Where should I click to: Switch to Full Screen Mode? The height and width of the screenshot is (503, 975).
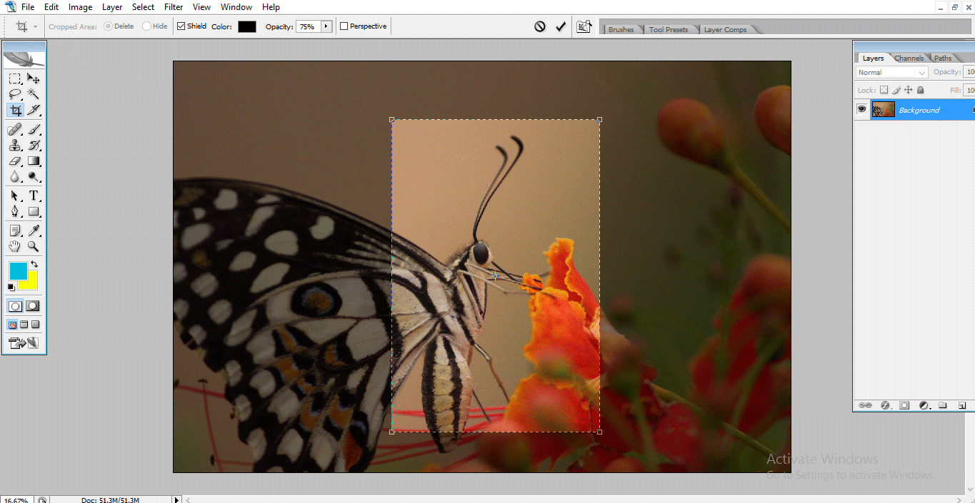click(35, 325)
